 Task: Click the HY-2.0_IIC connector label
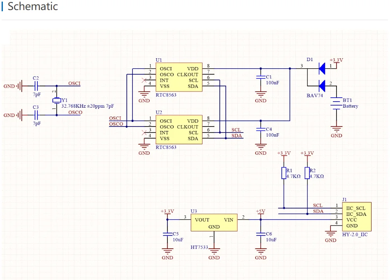[355, 235]
